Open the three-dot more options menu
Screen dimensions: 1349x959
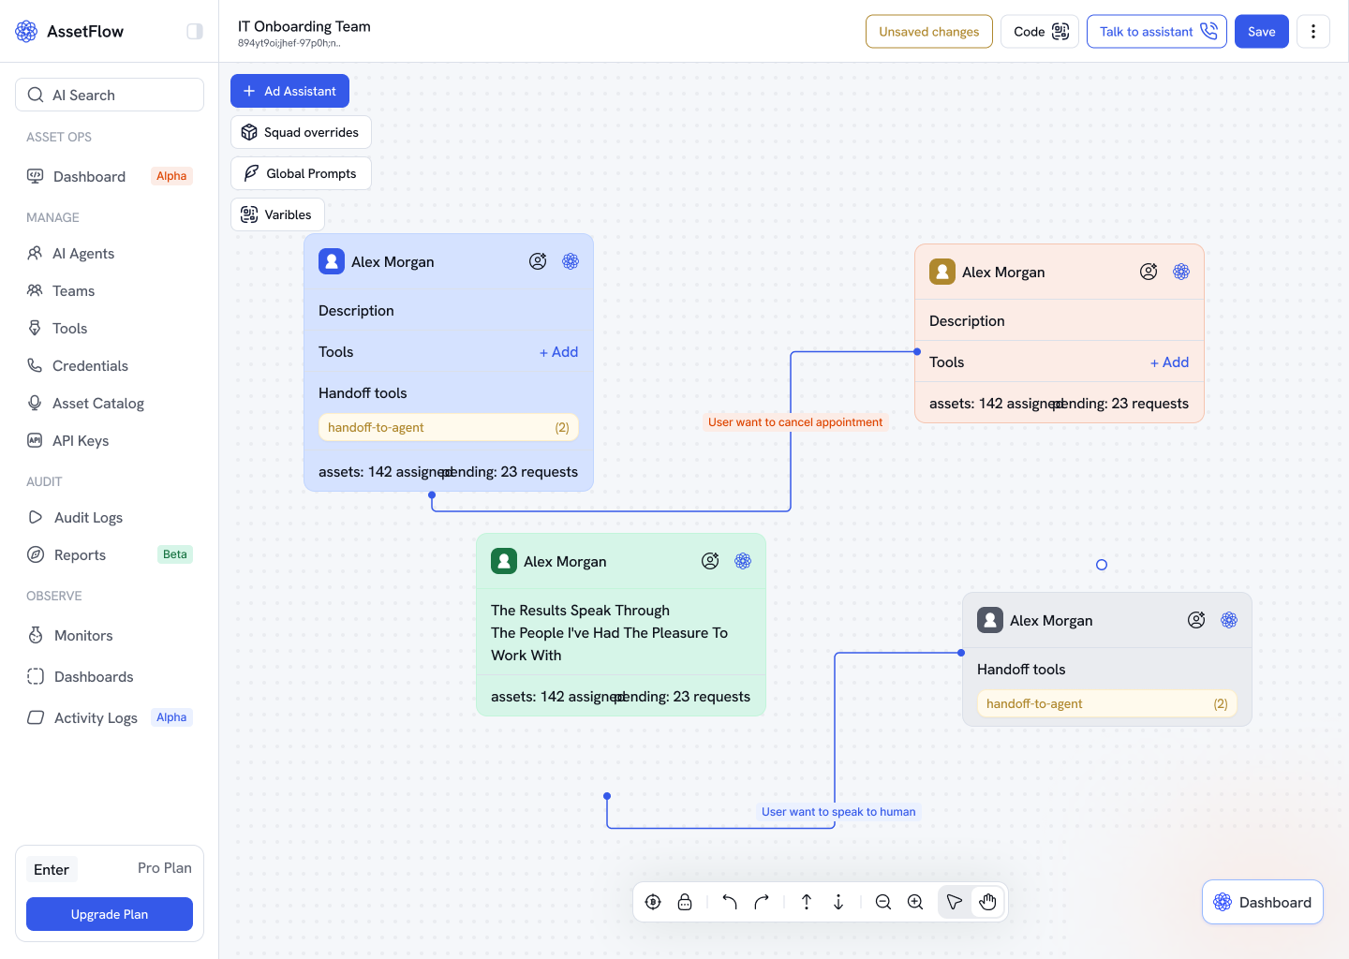coord(1312,32)
